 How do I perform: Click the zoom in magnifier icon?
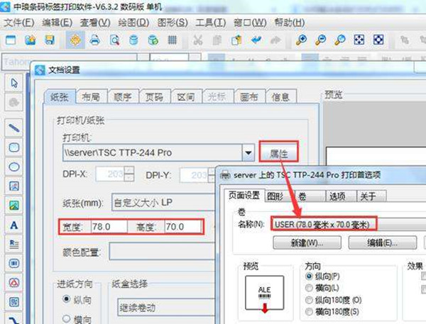coord(302,40)
